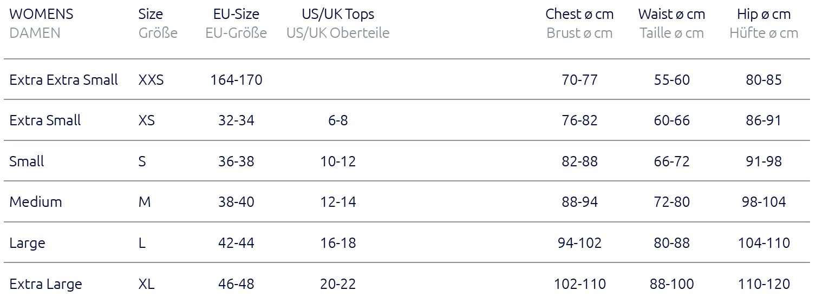Click the Extra Extra Small row label
Screen dimensions: 816x297
tap(63, 80)
